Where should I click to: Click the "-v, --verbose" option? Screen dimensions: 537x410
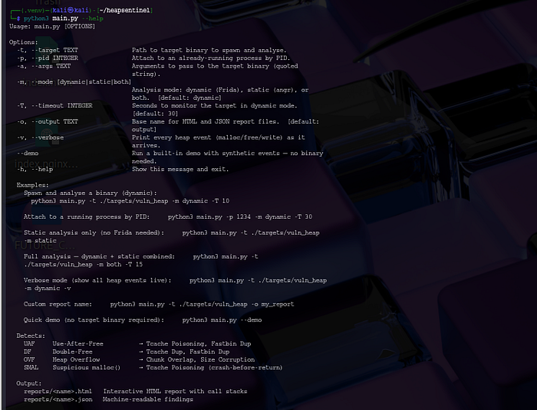[x=41, y=137]
